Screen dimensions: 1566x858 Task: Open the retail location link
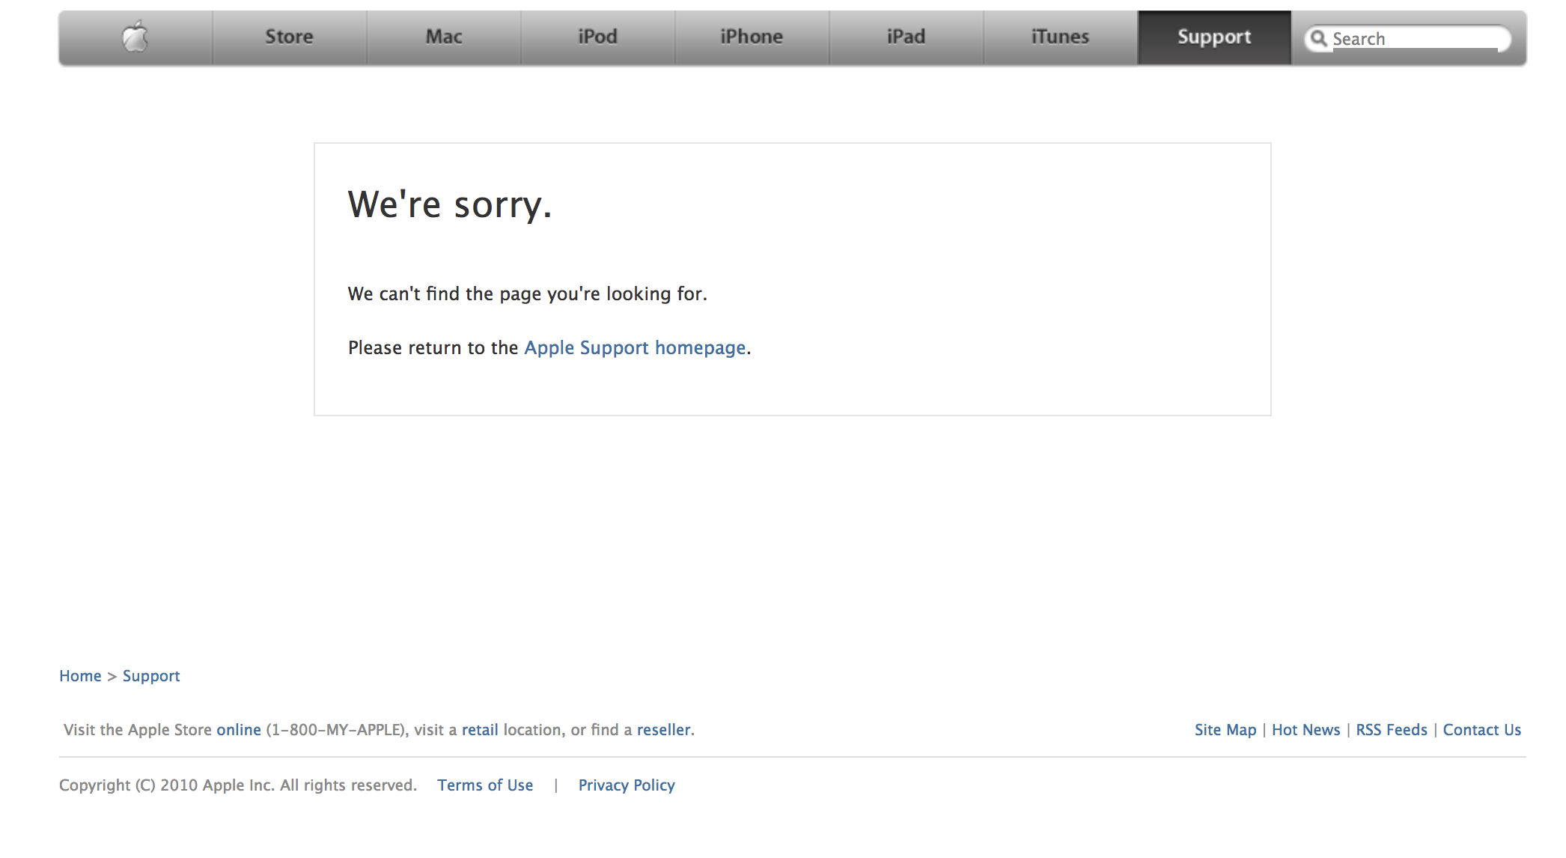[x=480, y=730]
